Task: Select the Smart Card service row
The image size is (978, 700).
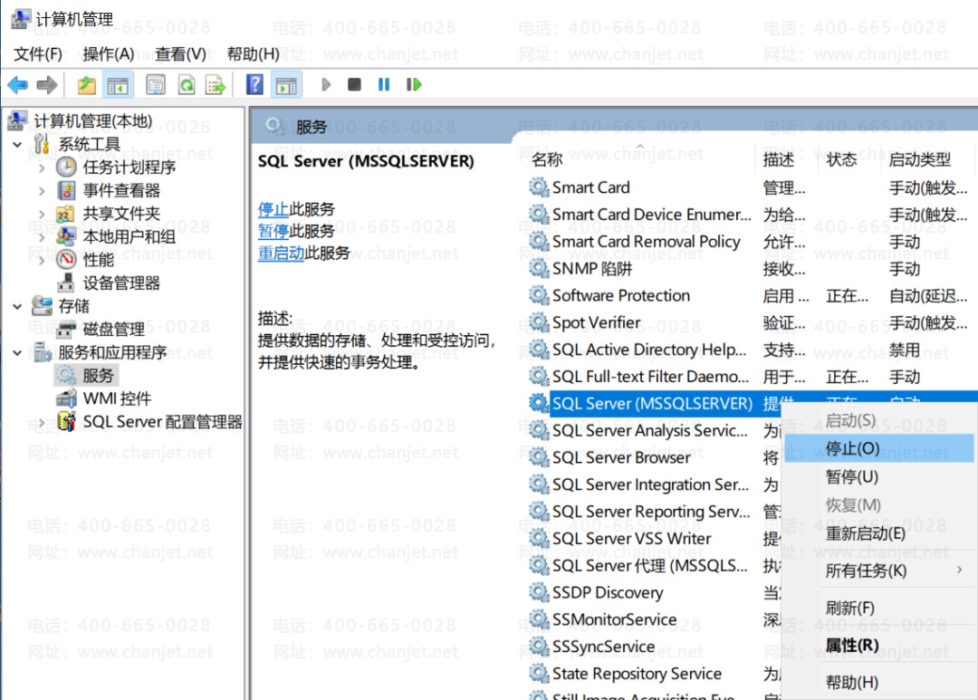Action: [x=752, y=187]
